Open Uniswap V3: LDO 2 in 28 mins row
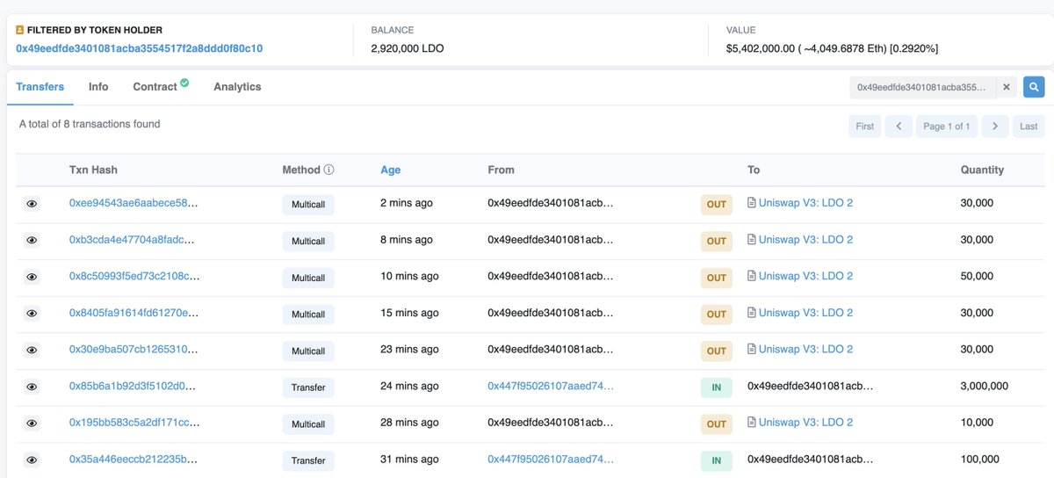The image size is (1054, 478). [805, 423]
